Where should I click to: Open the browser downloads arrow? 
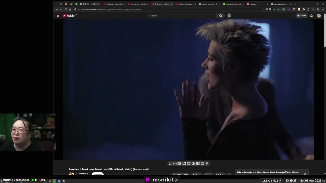point(279,9)
